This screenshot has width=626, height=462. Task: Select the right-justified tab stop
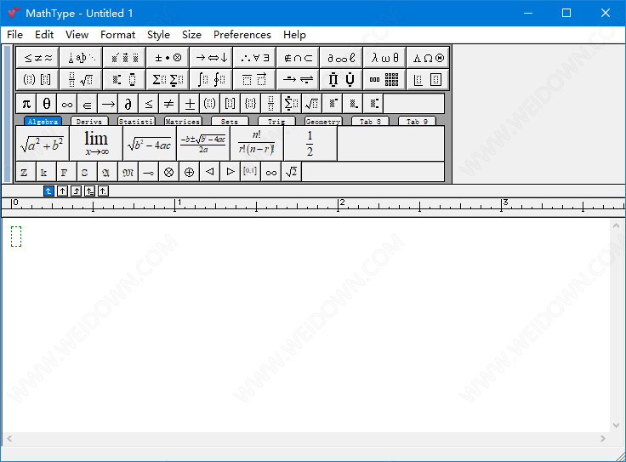coord(76,191)
